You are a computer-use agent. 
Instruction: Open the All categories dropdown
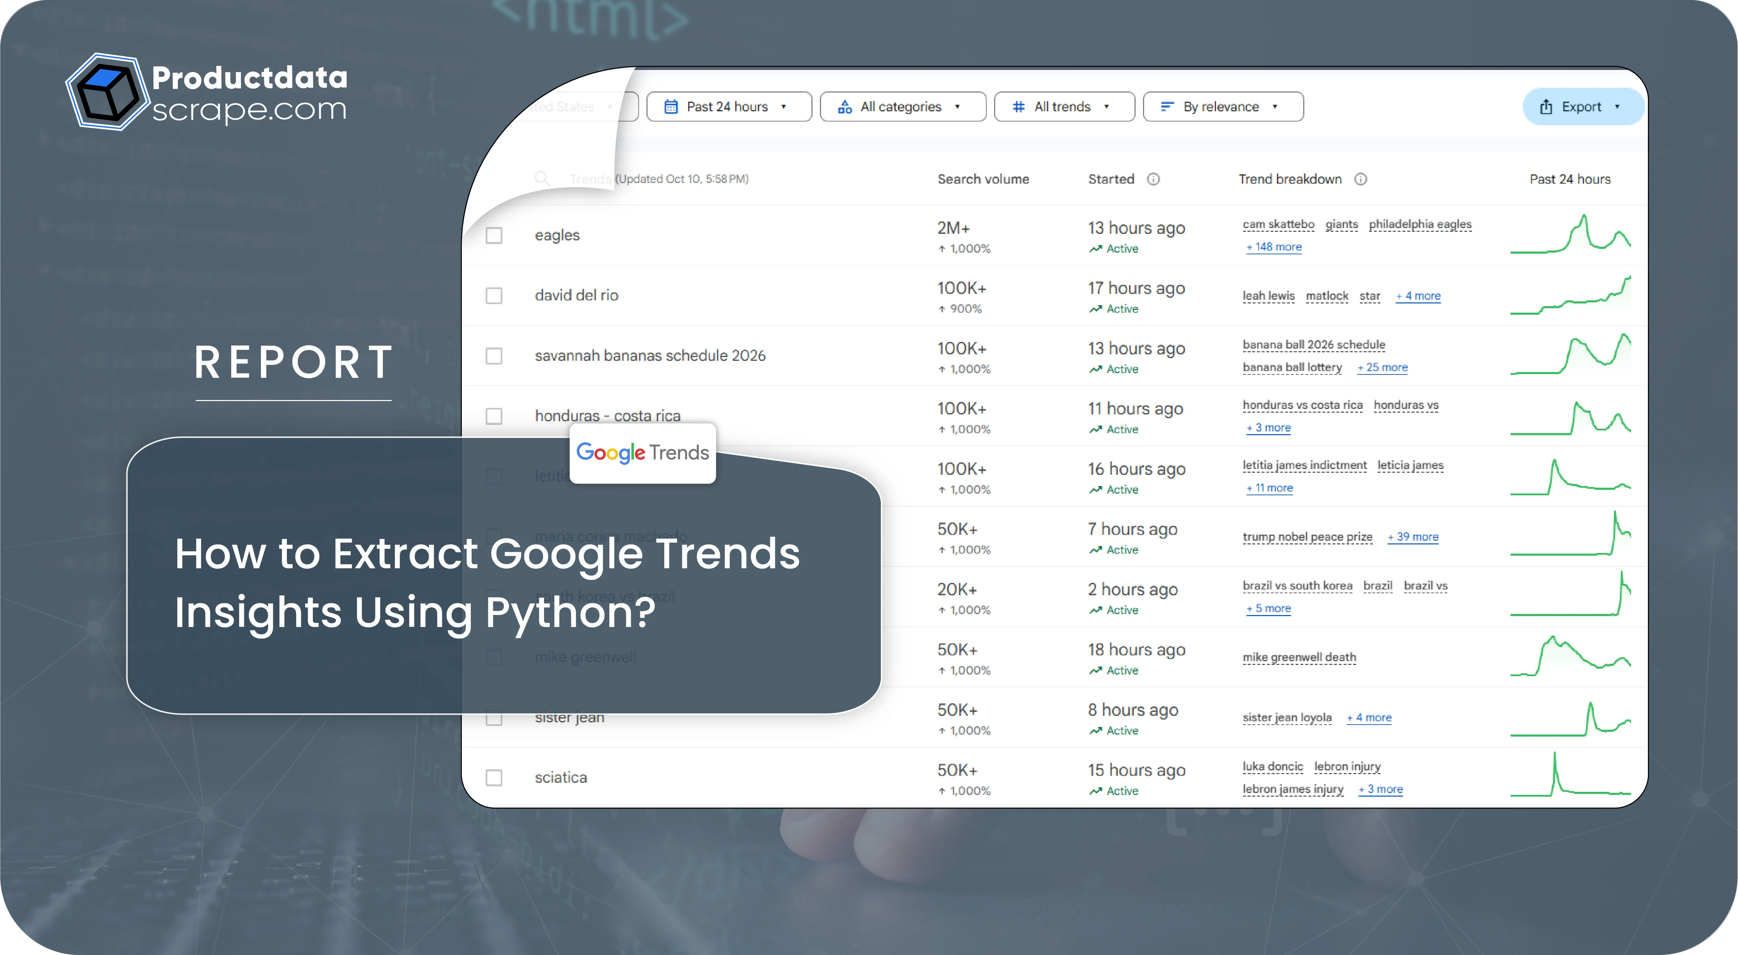[903, 106]
